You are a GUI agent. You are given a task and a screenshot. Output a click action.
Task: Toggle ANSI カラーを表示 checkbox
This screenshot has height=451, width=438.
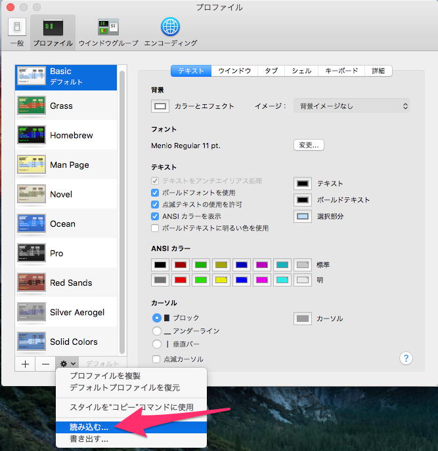[x=155, y=216]
